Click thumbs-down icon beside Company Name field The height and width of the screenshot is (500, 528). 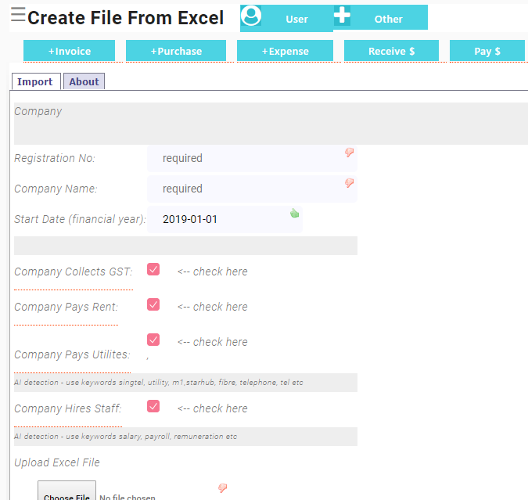[350, 183]
